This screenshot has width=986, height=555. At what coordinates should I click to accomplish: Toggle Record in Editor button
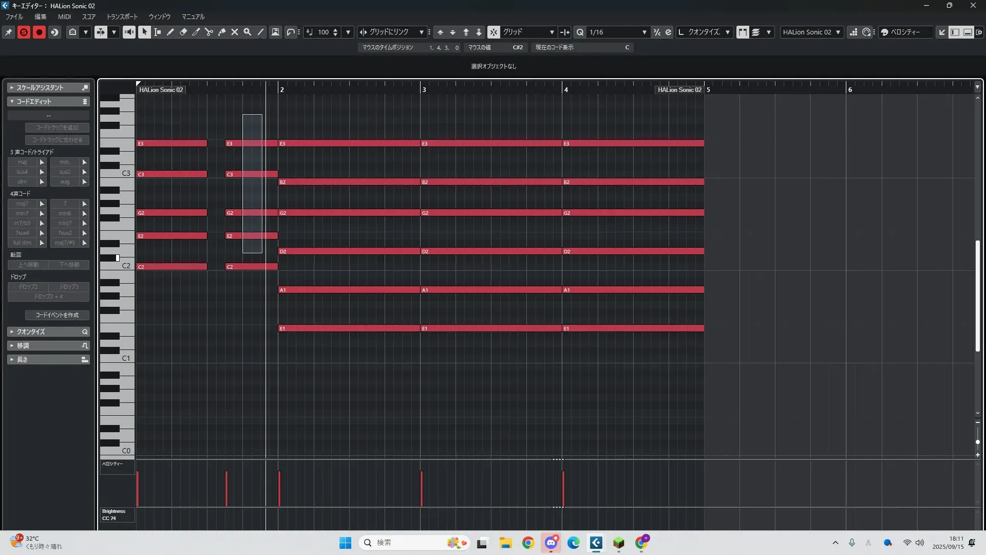[x=39, y=32]
